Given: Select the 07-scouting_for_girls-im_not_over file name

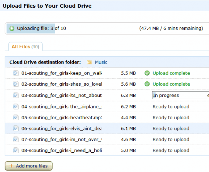Looking at the screenshot, I should 61,139.
